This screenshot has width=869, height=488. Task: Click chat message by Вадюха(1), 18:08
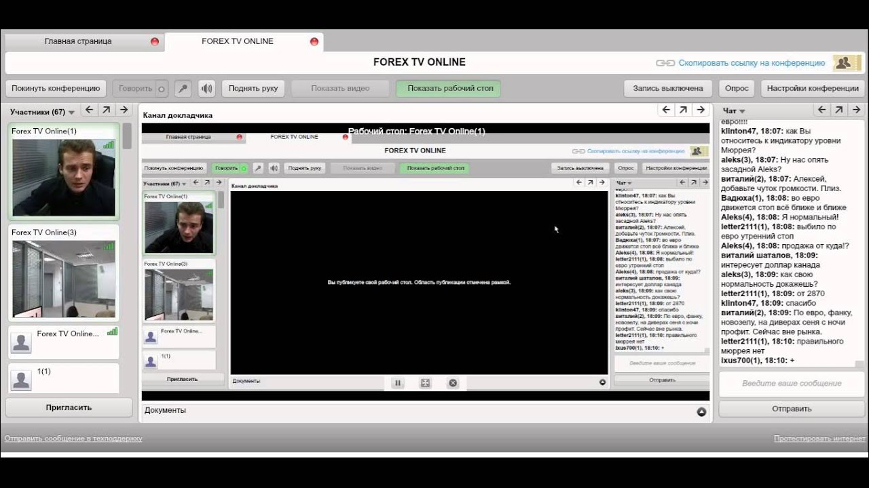pos(783,203)
